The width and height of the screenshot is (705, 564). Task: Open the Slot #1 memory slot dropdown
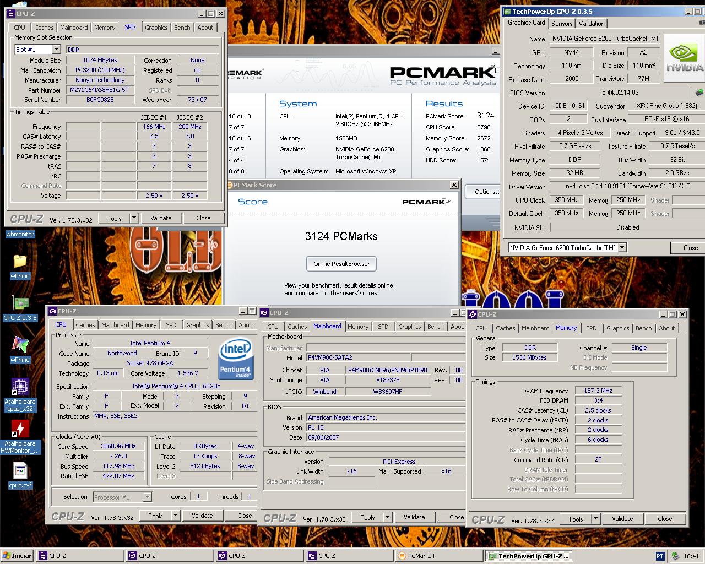(56, 50)
